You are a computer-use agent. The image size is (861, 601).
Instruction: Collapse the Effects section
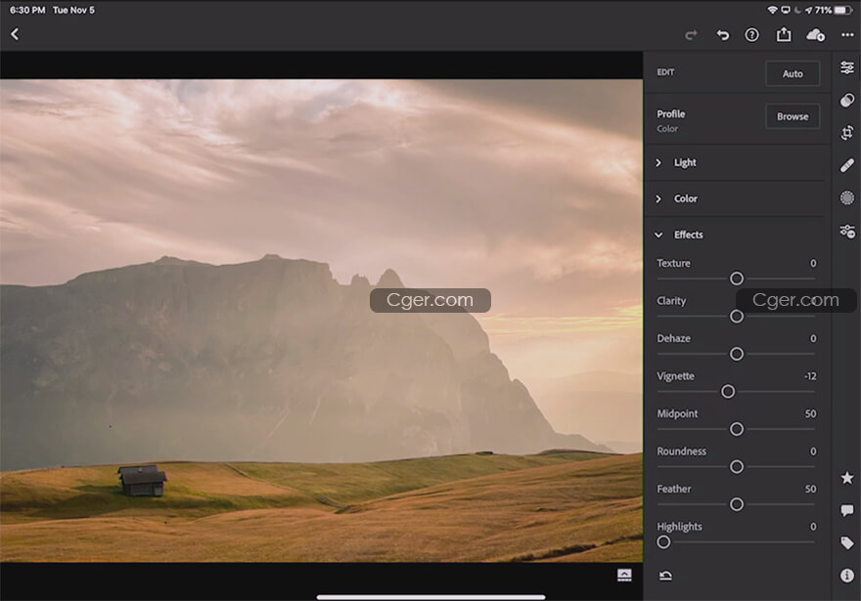point(734,235)
